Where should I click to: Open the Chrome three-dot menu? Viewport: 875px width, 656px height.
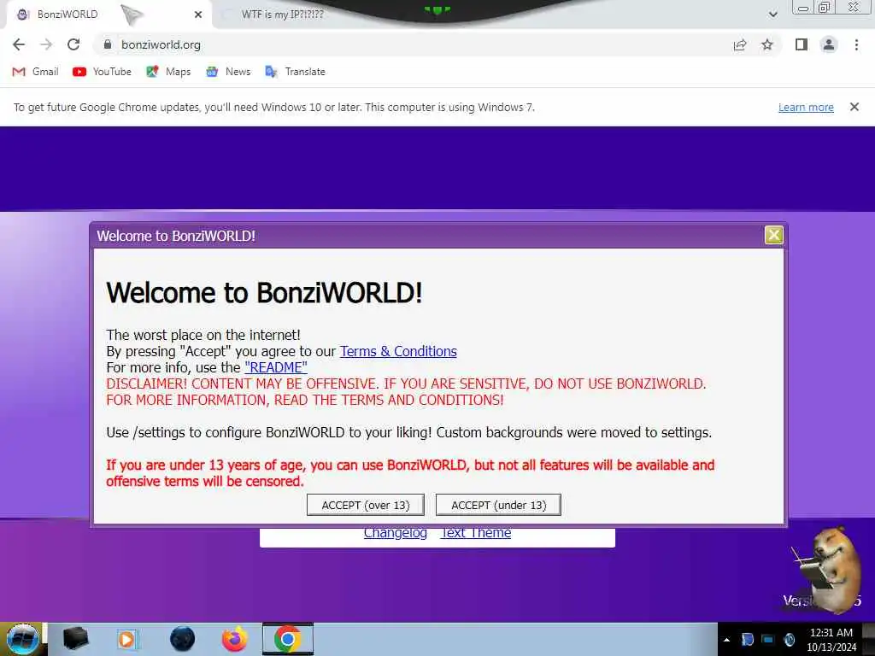[856, 44]
